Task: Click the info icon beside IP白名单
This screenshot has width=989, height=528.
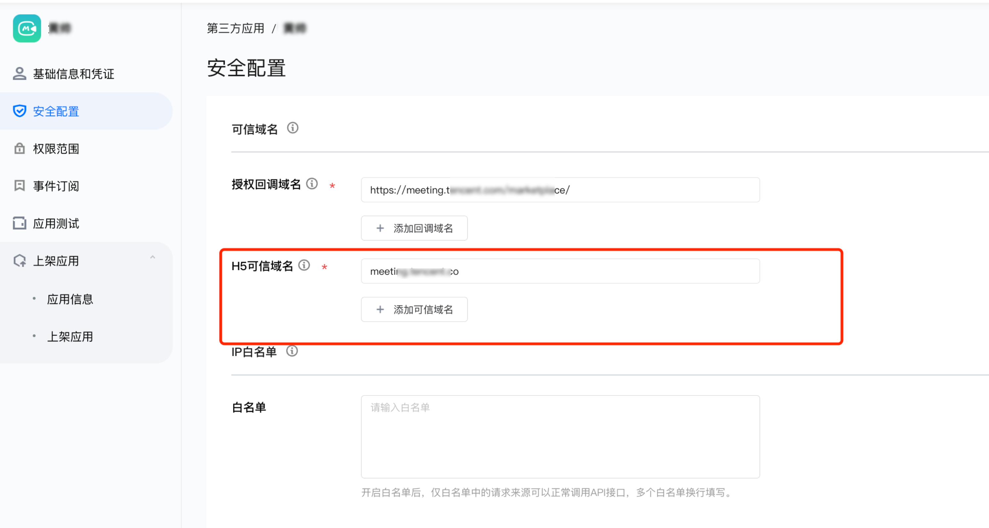Action: [x=292, y=351]
